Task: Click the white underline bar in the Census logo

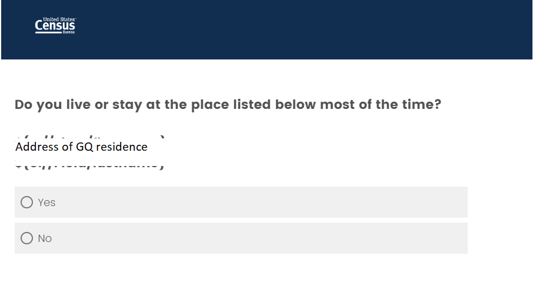Action: click(x=48, y=32)
